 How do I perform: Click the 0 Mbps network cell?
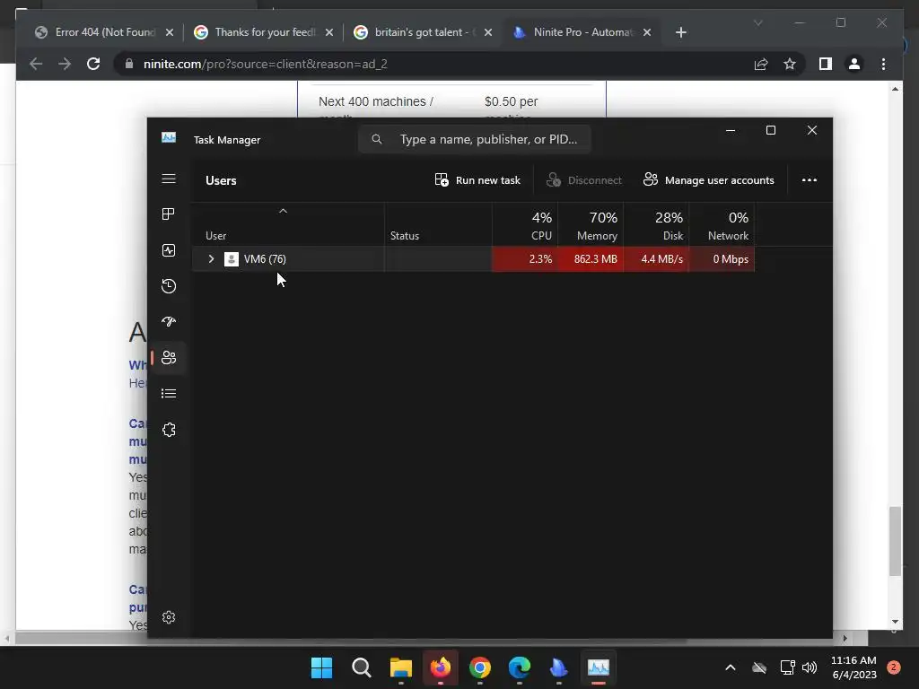[722, 259]
